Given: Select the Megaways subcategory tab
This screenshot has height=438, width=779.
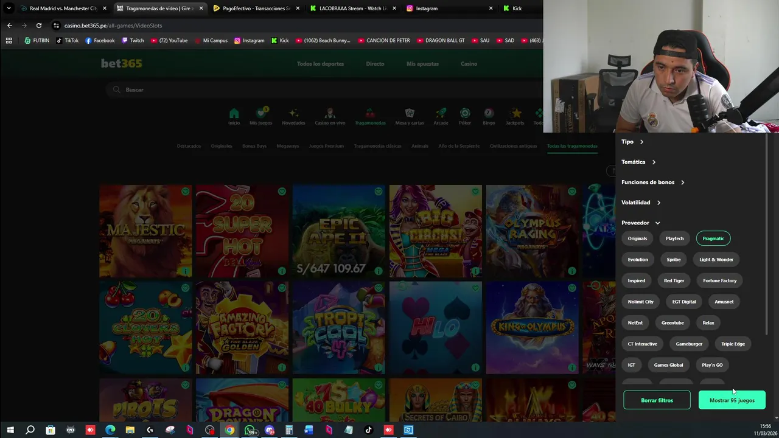Looking at the screenshot, I should tap(288, 146).
